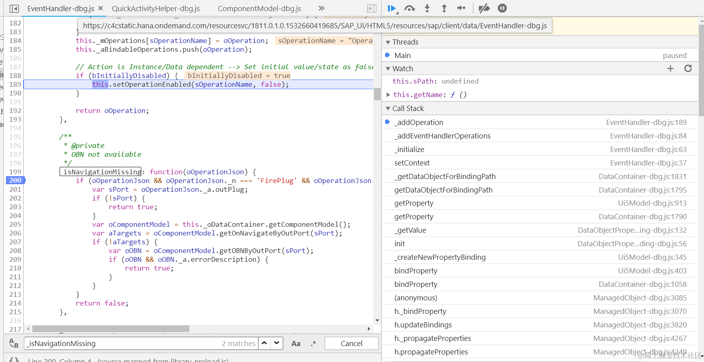Select the h.updateBindings stack frame

[x=540, y=325]
